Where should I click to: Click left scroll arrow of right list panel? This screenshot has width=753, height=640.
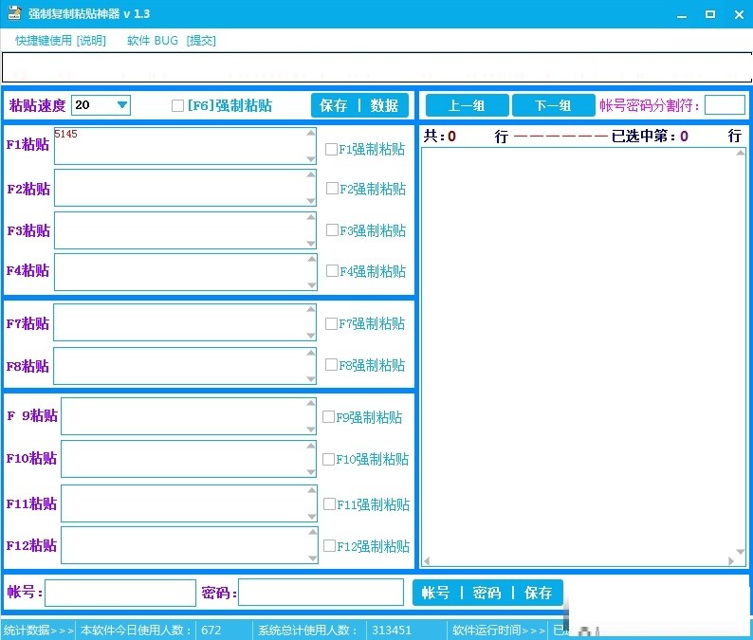point(427,562)
